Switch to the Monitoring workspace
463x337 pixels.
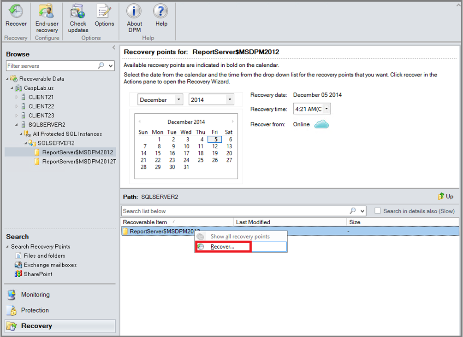coord(36,295)
